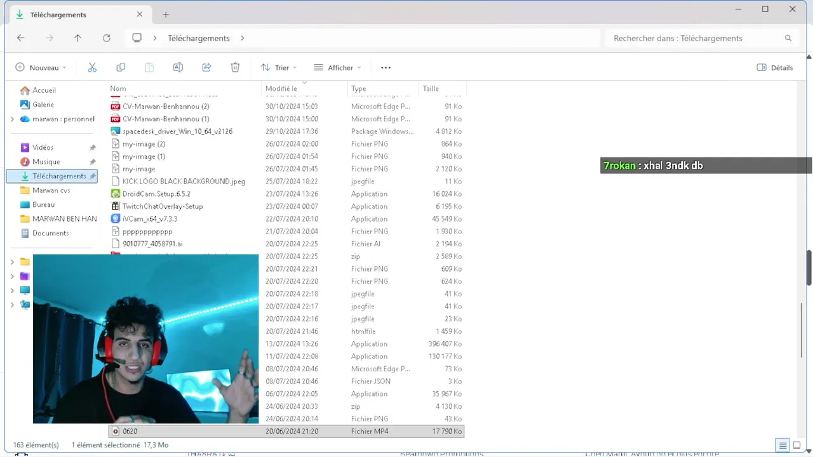Screen dimensions: 813x457
Task: Click the Delete trash icon
Action: (235, 67)
